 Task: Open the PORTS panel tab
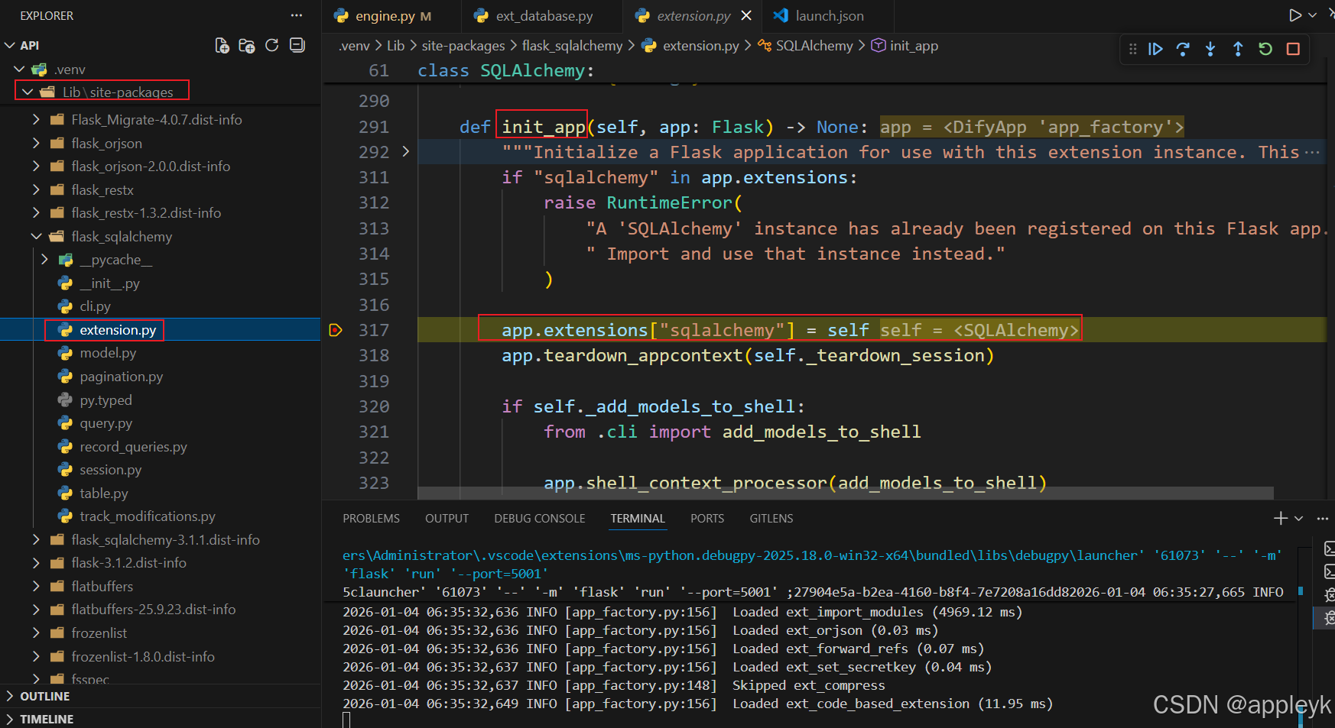point(707,519)
